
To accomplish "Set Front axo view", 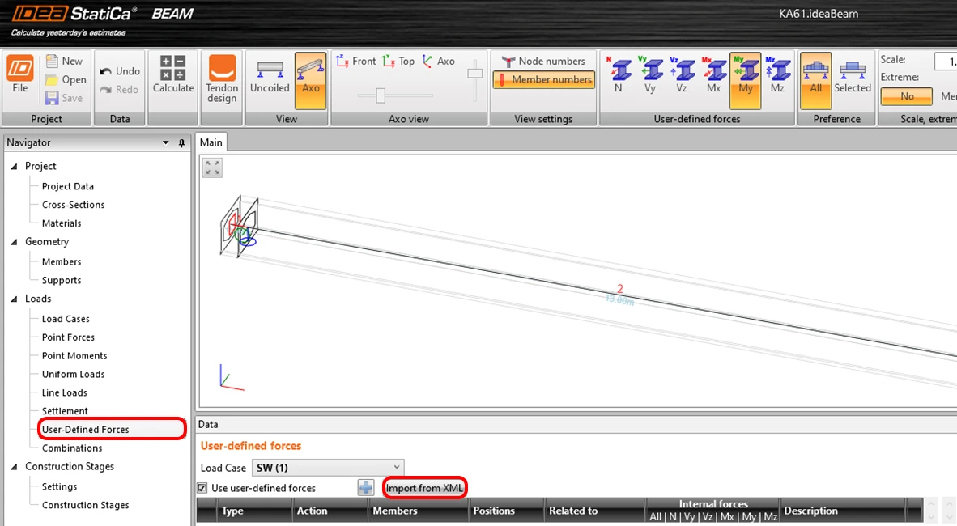I will click(x=356, y=61).
